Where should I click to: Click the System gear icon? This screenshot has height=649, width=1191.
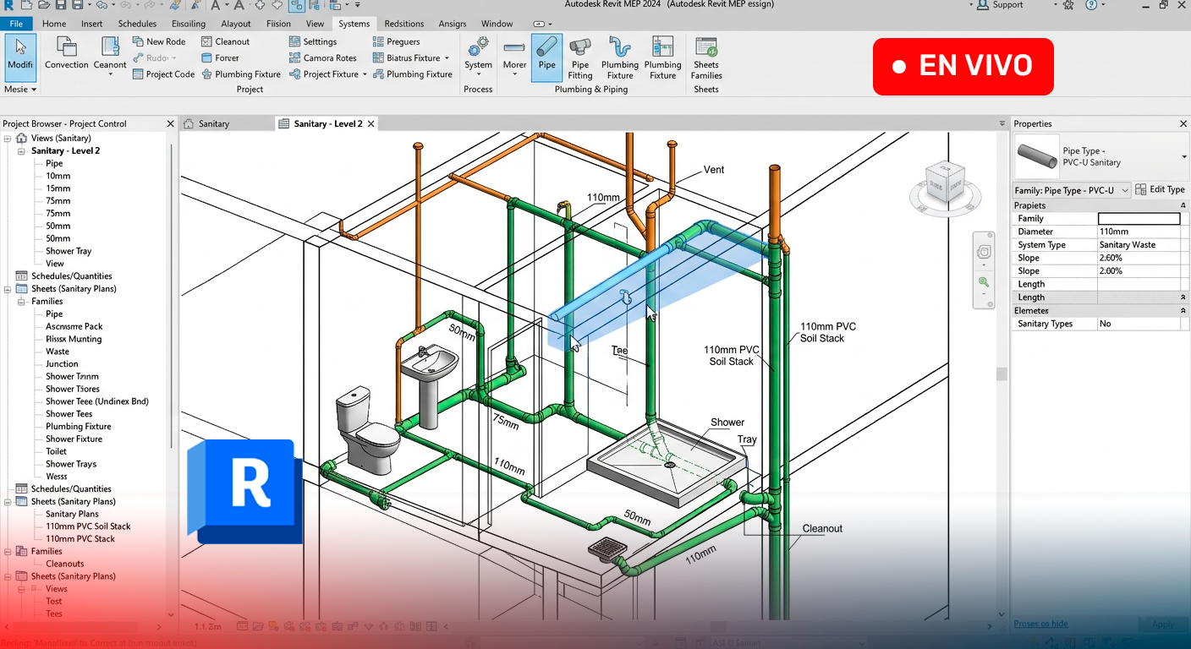click(x=478, y=46)
